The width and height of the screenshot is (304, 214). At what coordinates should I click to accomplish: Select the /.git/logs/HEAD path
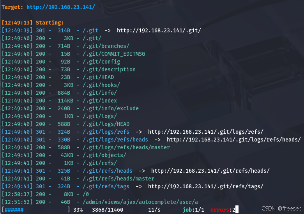106,124
